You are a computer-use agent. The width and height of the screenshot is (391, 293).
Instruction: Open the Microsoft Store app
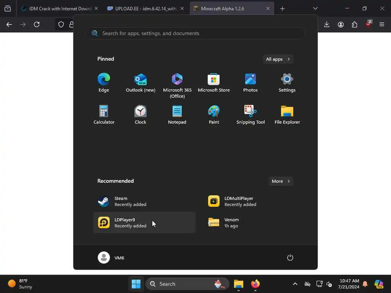[x=214, y=83]
